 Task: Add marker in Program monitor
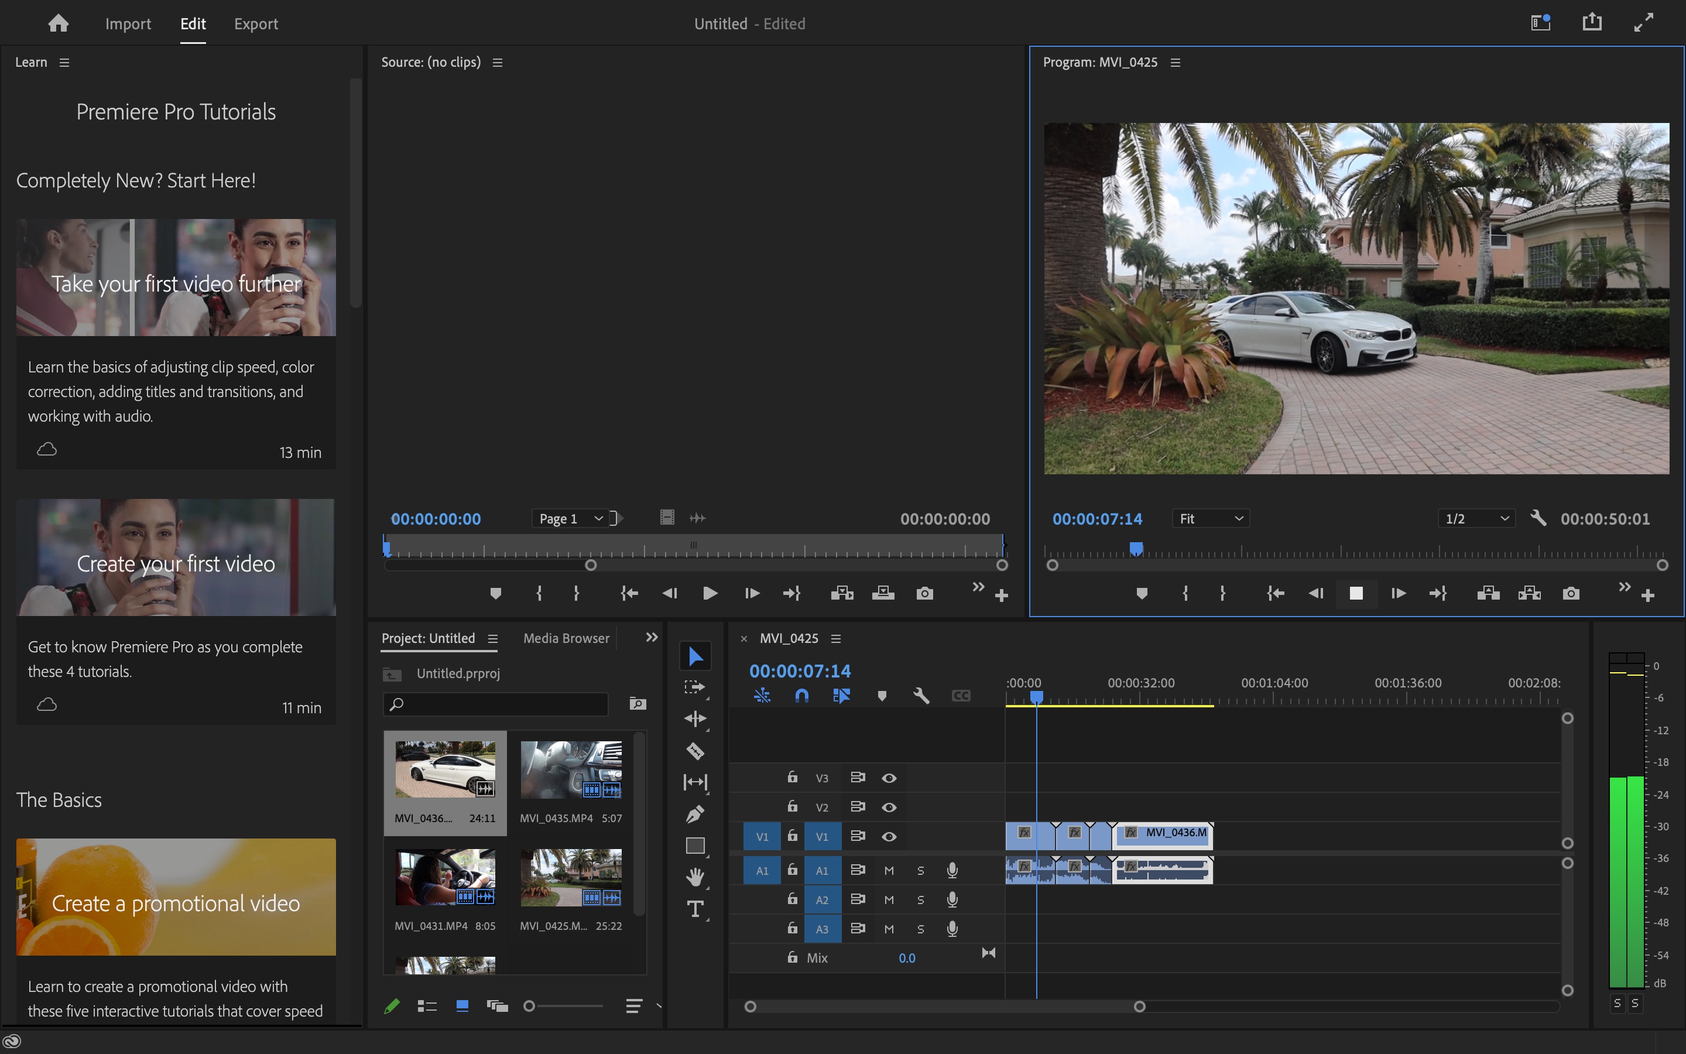[1142, 593]
